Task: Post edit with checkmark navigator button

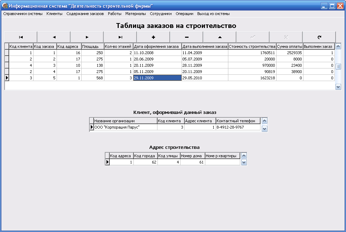Action: coord(253,37)
